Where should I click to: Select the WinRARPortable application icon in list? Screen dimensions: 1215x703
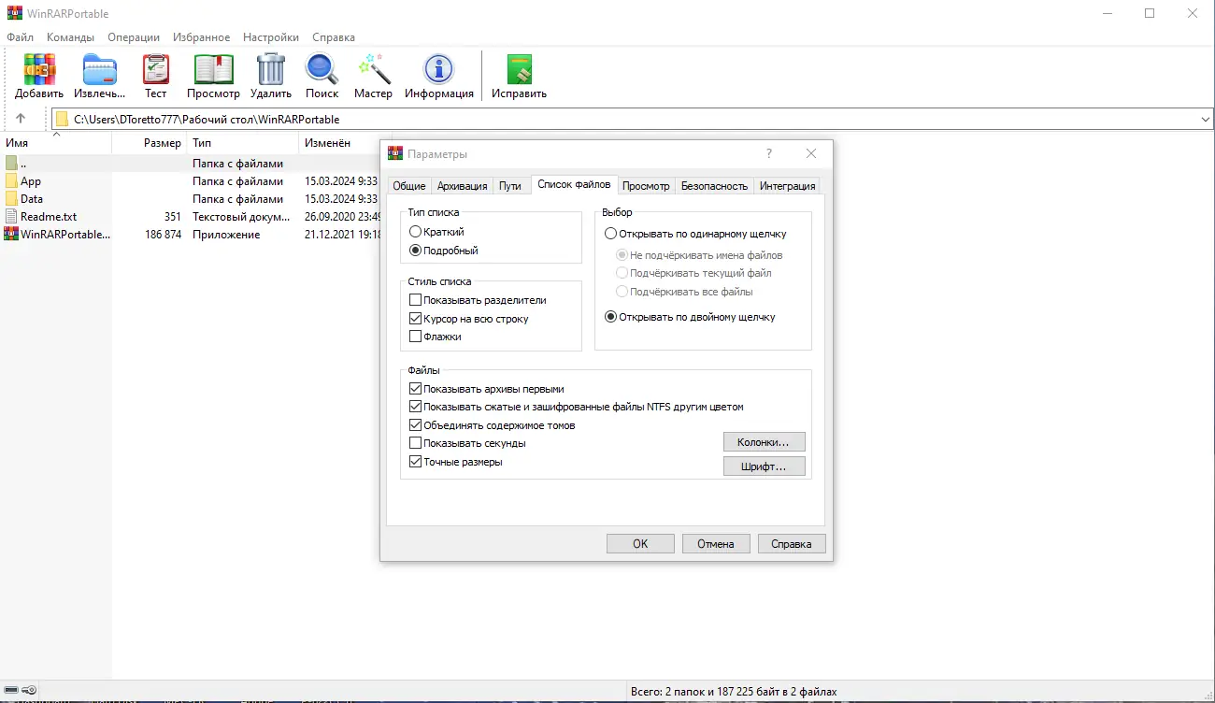tap(11, 235)
